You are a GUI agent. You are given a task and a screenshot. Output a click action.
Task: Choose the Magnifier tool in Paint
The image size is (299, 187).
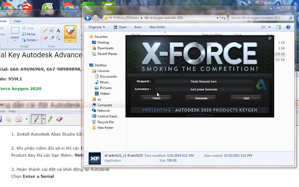58,38
